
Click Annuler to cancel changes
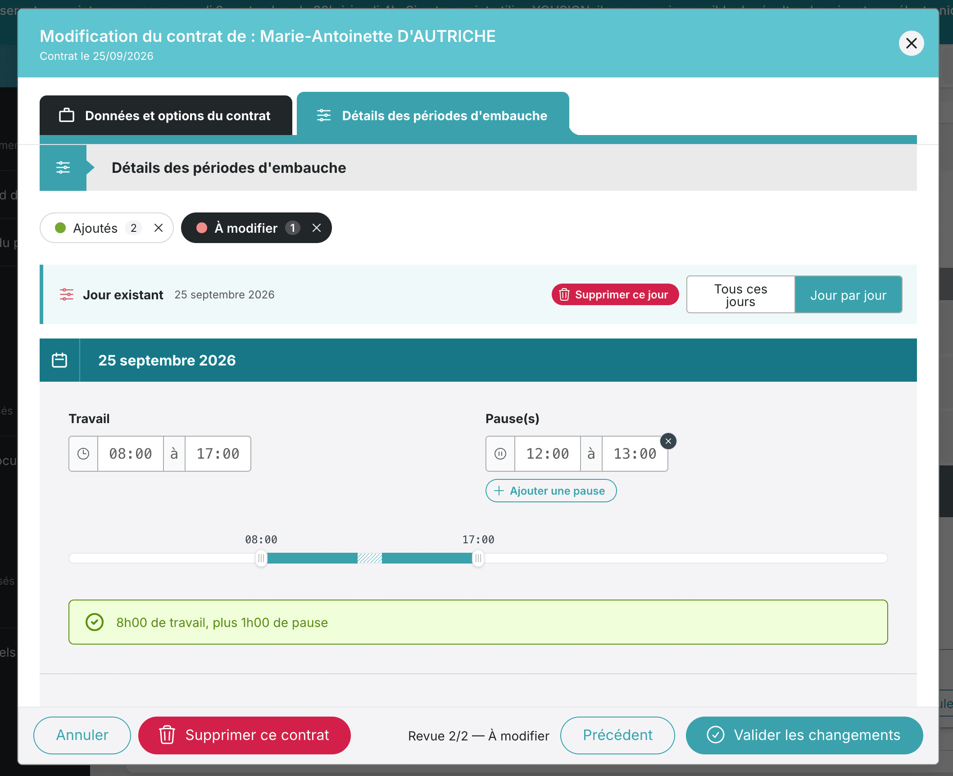(82, 735)
